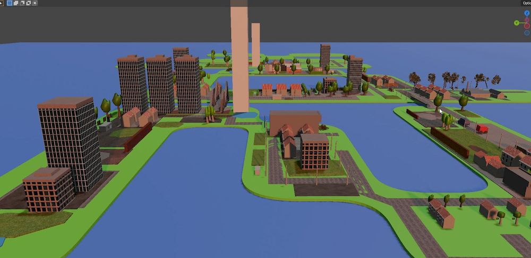The image size is (531, 258).
Task: Switch selection mode to Extend
Action: pos(16,3)
